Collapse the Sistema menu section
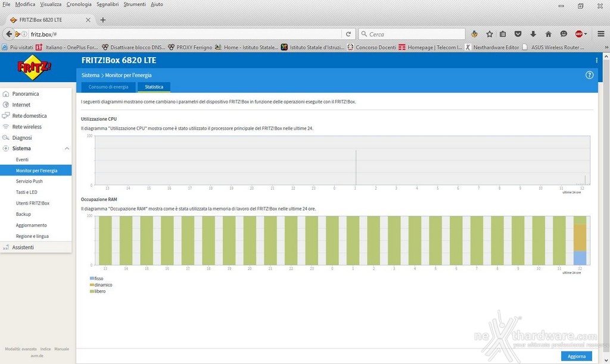This screenshot has height=364, width=610. 67,149
